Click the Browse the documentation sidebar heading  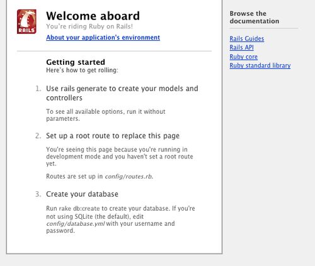pyautogui.click(x=255, y=17)
